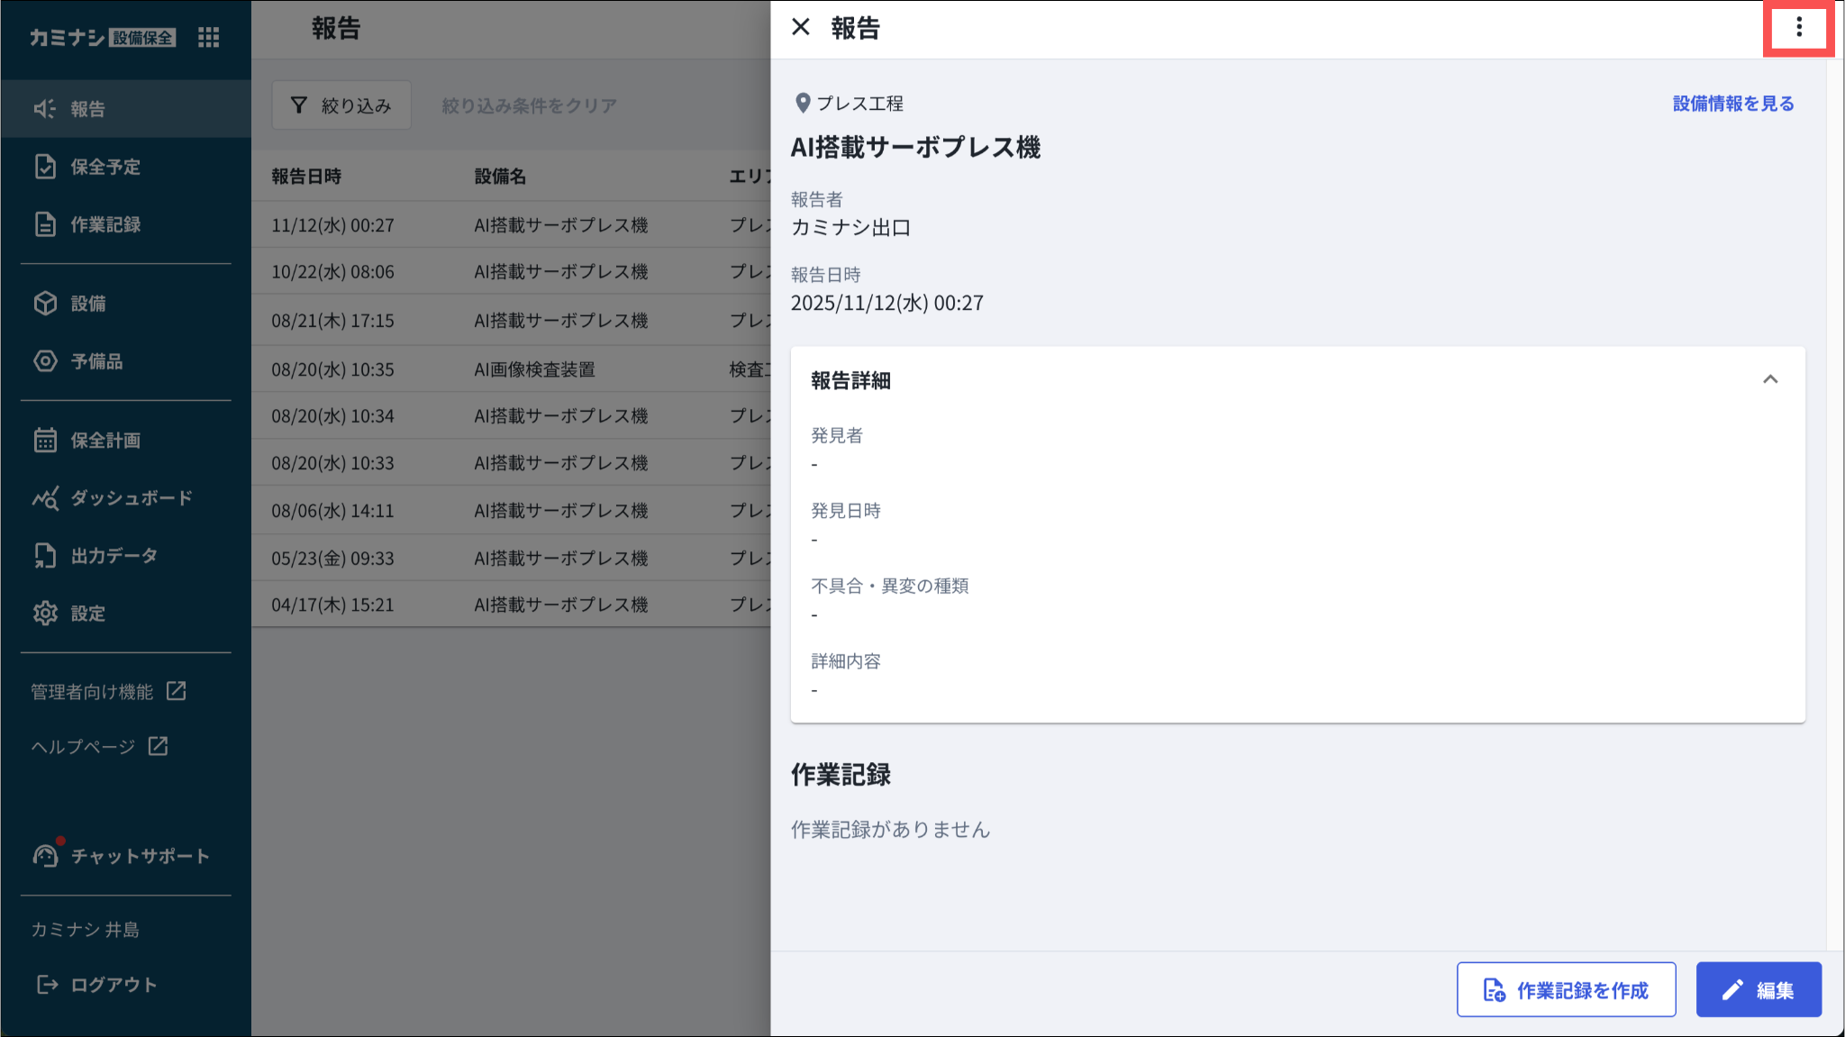The height and width of the screenshot is (1037, 1845).
Task: Open ダッシュボード from the sidebar
Action: click(x=131, y=498)
